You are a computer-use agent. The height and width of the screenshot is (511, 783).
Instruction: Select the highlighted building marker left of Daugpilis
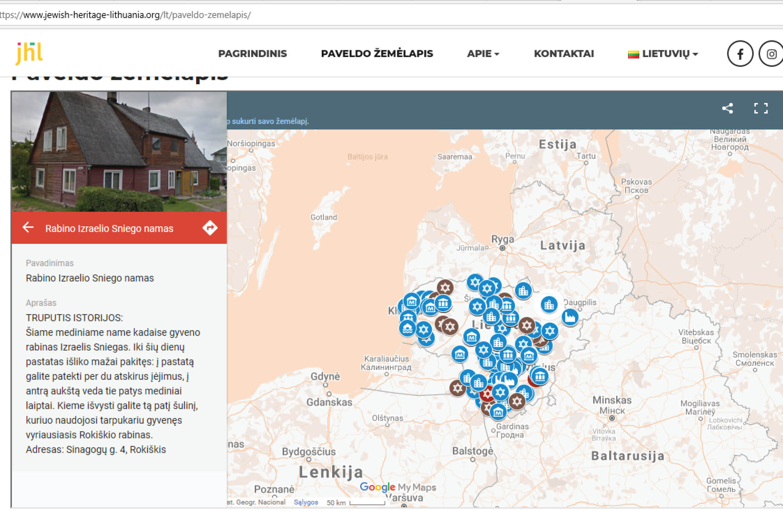(549, 305)
